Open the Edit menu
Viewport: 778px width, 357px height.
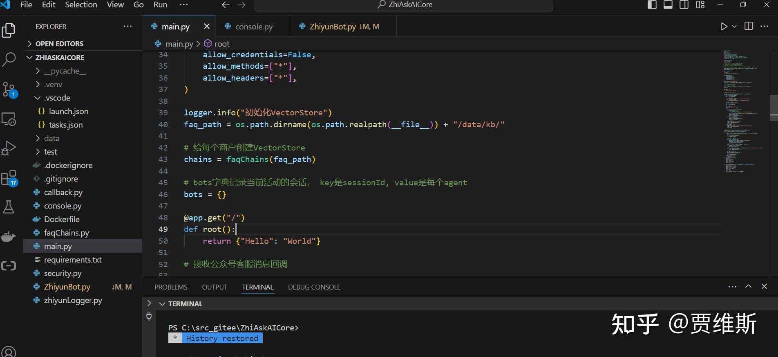pos(49,4)
